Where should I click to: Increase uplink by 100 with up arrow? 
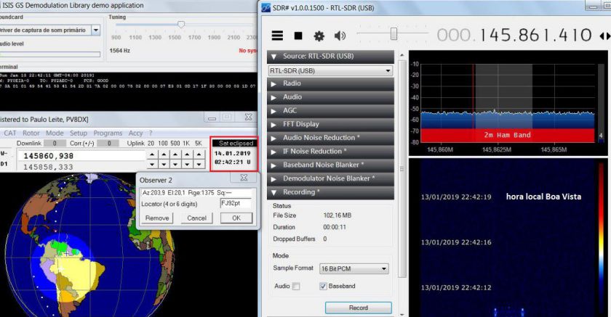coord(164,155)
